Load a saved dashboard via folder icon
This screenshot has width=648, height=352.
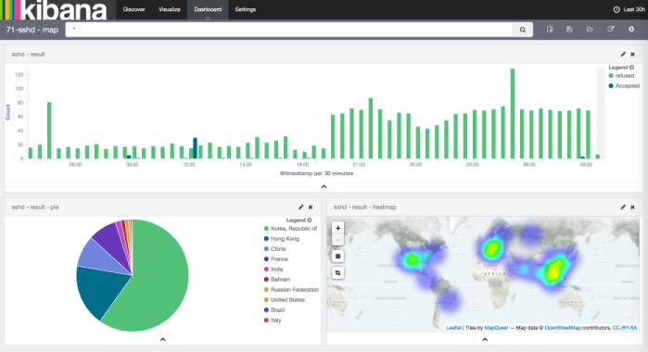pos(590,30)
